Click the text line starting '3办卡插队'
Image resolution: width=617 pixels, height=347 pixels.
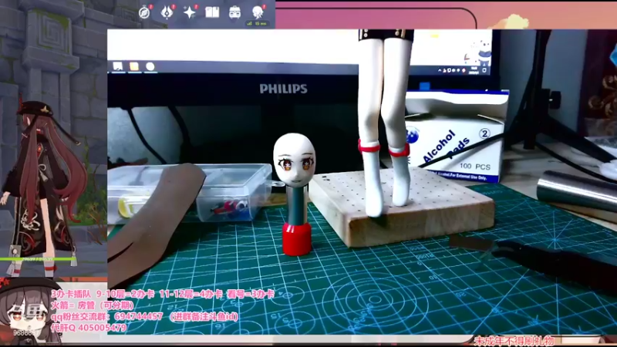click(163, 294)
